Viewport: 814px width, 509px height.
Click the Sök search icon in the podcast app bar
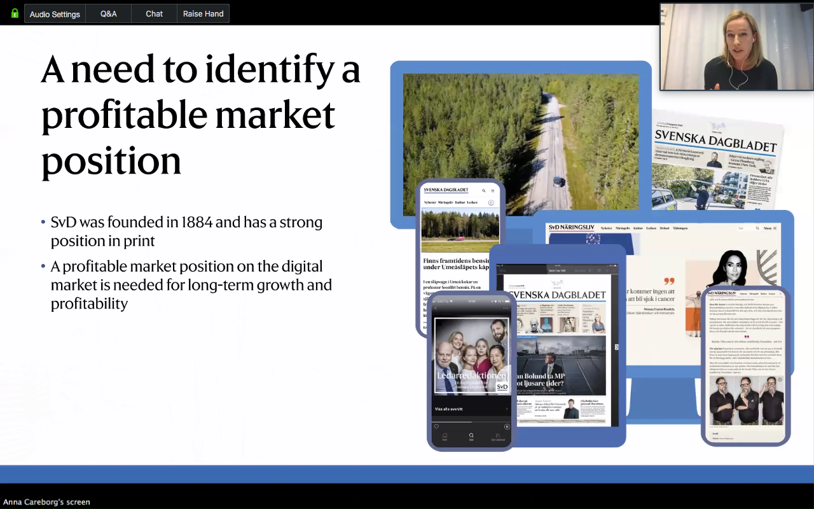(x=471, y=436)
